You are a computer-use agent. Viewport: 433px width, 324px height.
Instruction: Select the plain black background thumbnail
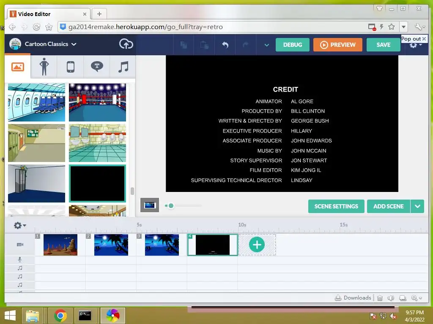(x=98, y=184)
